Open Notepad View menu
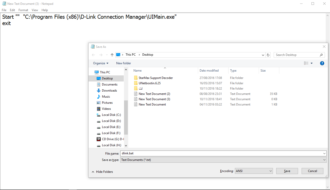 [35, 10]
